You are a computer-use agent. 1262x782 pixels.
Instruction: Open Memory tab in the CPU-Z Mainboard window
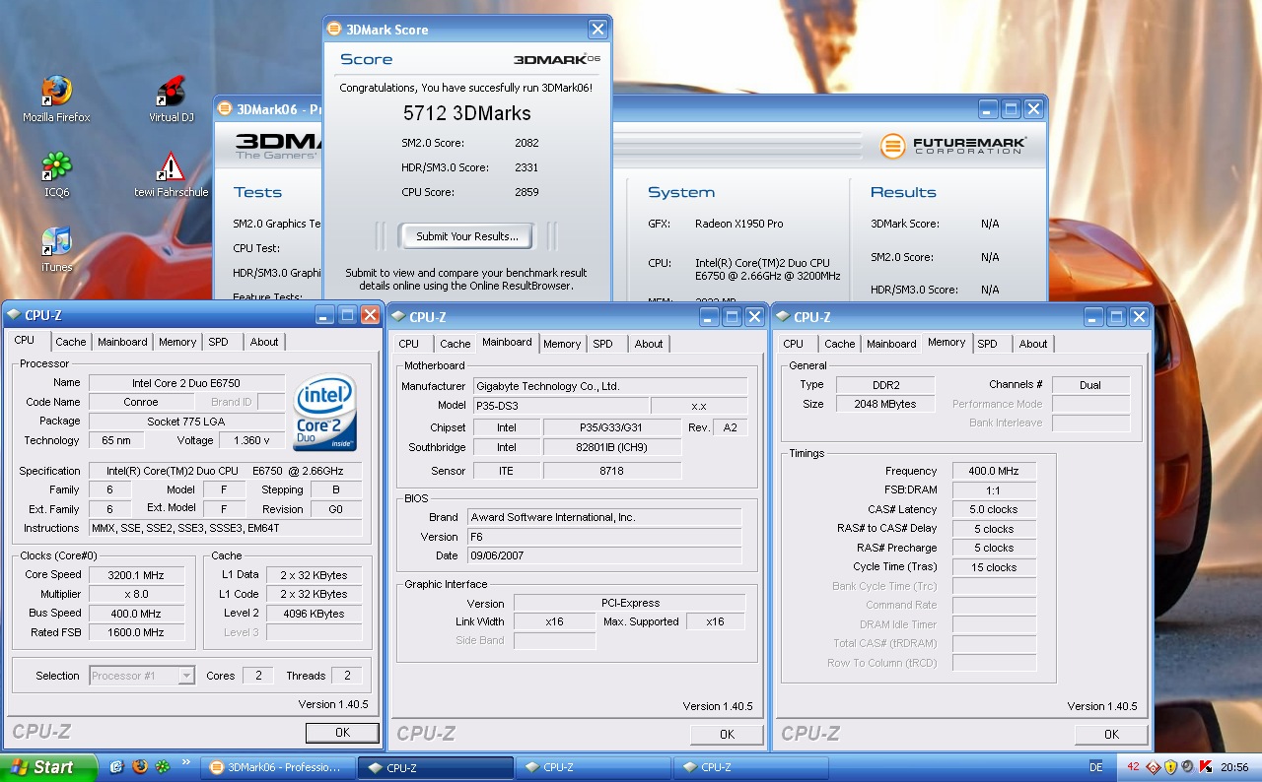(562, 344)
